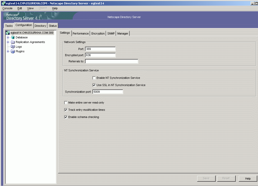Click the Save button
The image size is (258, 186).
click(206, 179)
